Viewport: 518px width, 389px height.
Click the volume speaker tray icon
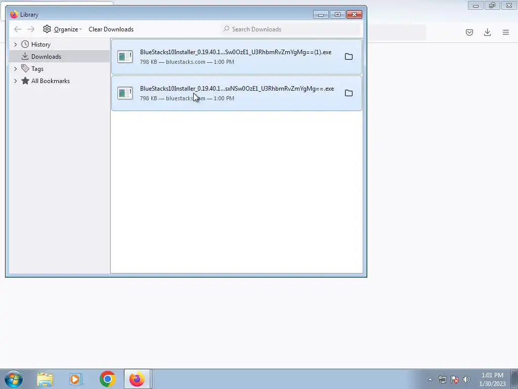click(x=466, y=379)
